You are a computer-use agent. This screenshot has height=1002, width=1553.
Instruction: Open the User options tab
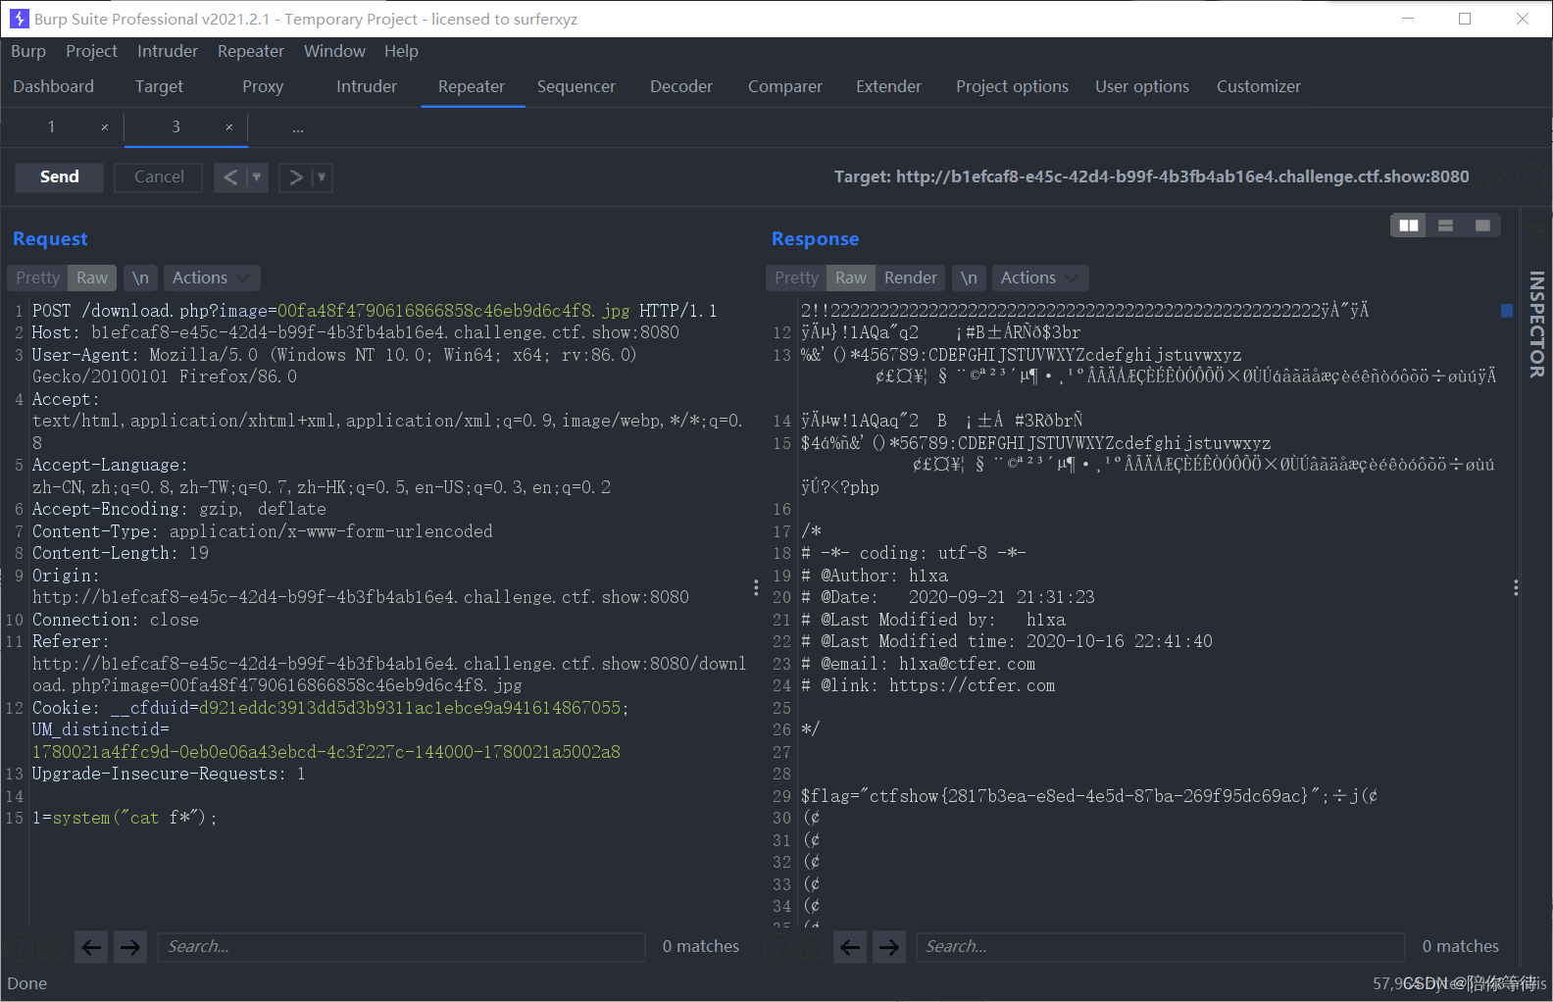coord(1142,86)
